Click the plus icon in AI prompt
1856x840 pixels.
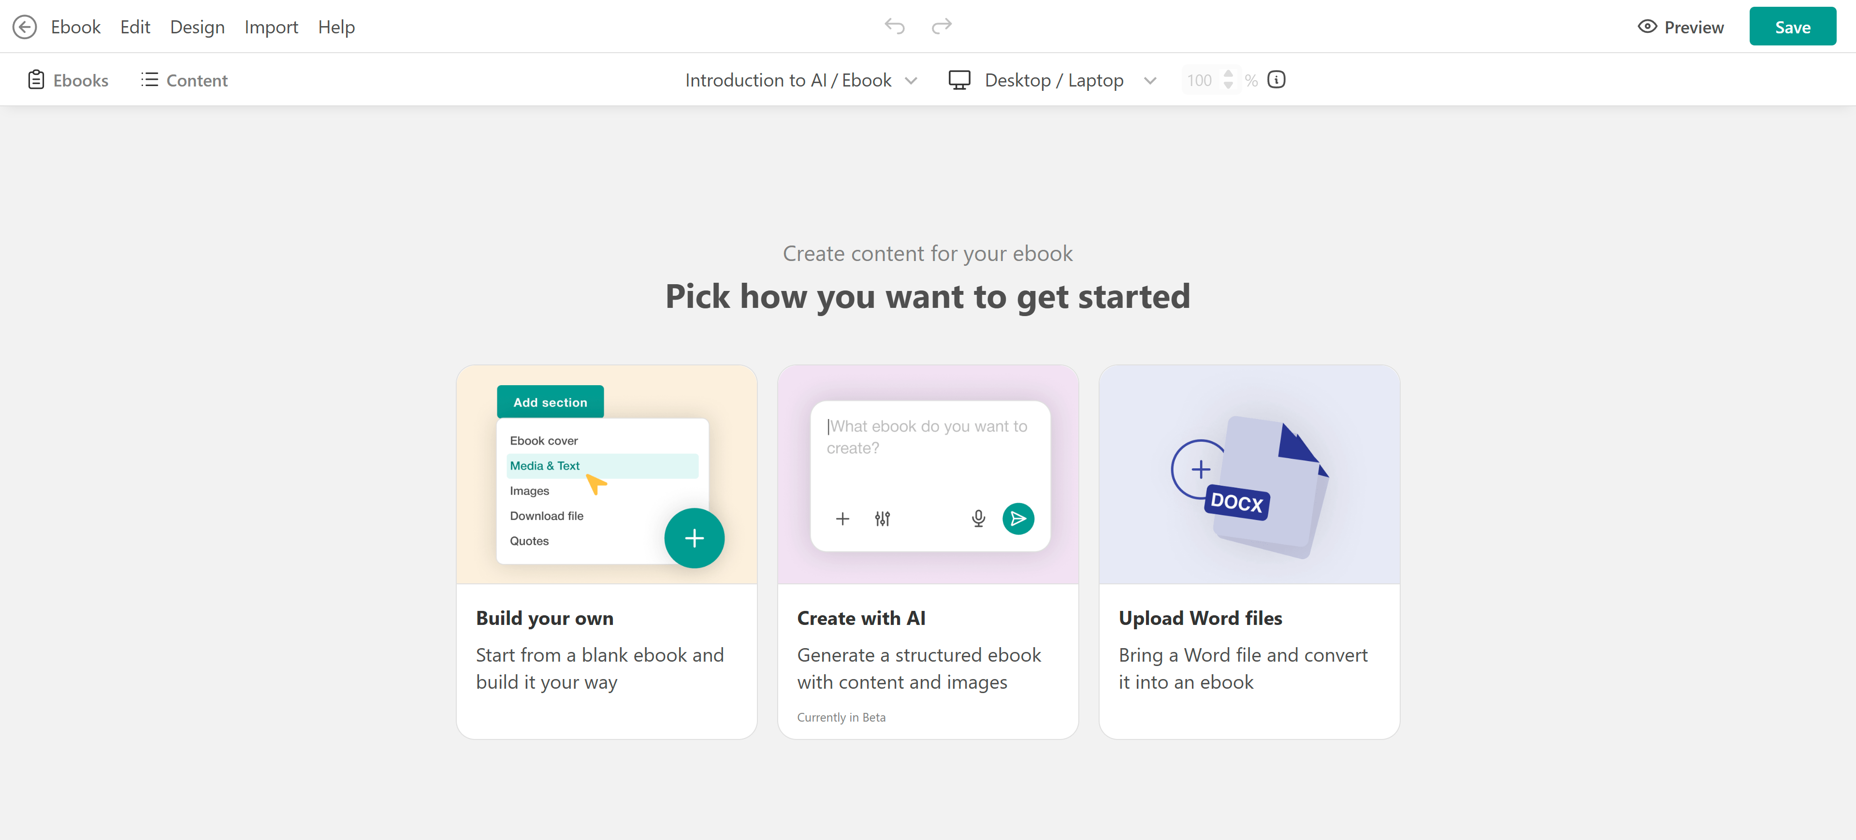click(842, 519)
